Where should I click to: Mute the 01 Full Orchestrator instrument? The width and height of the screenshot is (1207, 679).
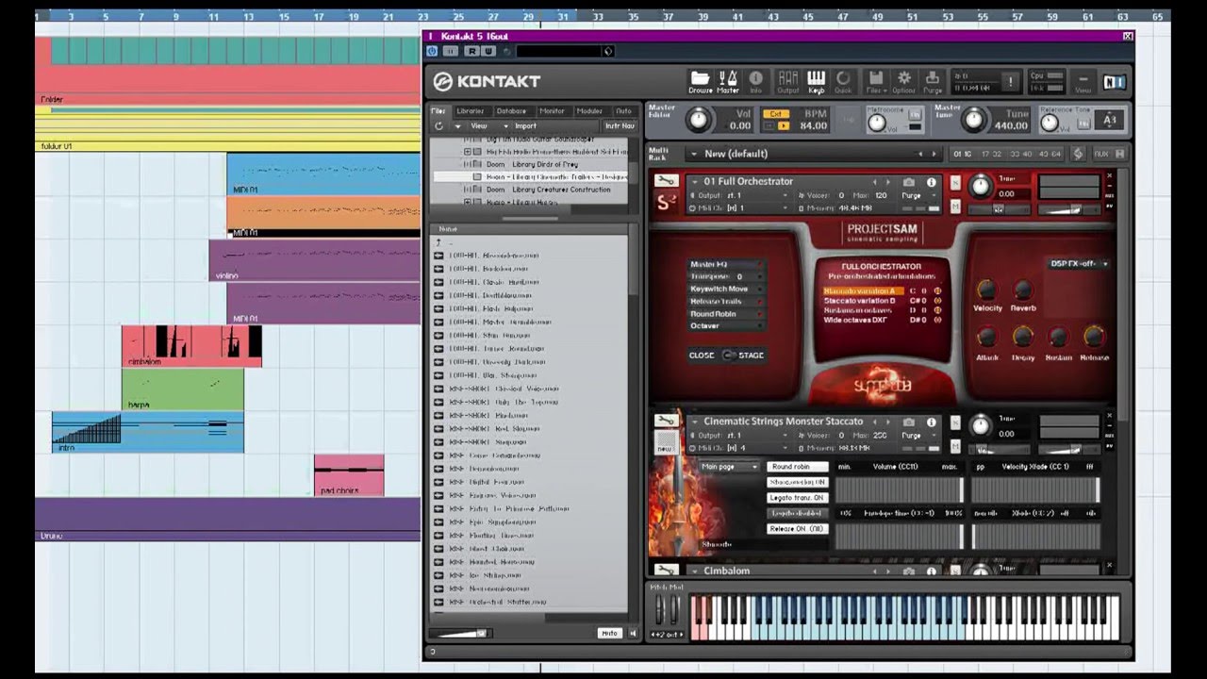[x=955, y=207]
